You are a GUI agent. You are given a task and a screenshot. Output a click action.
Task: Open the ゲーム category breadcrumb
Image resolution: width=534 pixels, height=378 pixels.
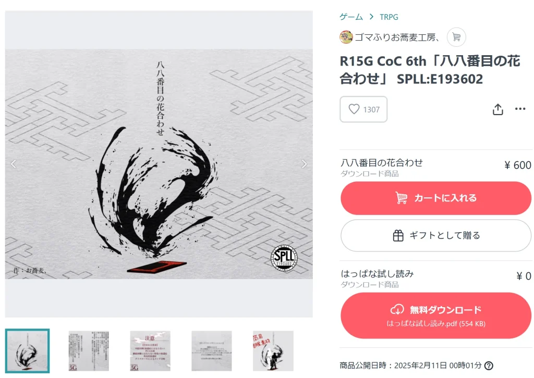pyautogui.click(x=351, y=17)
